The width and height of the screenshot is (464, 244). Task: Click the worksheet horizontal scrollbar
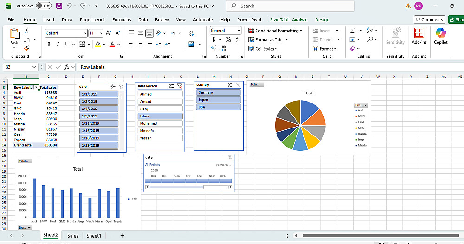(380, 236)
